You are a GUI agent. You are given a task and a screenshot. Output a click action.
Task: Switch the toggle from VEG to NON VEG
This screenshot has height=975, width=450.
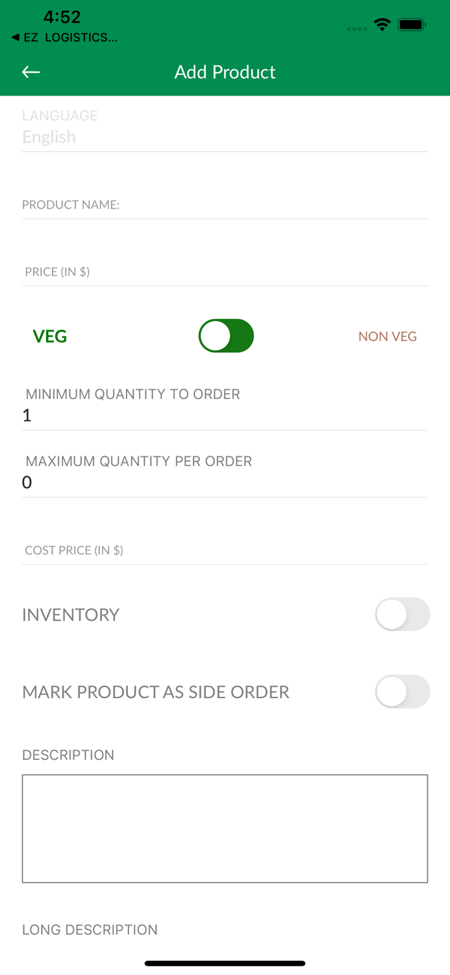[226, 335]
